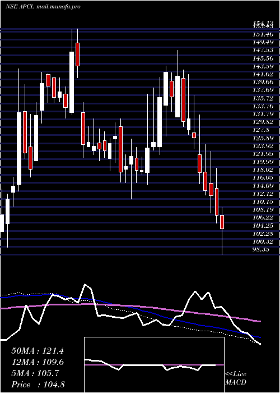The height and width of the screenshot is (393, 280).
Task: Select the 5MA : 105.7 reading
Action: tap(35, 373)
